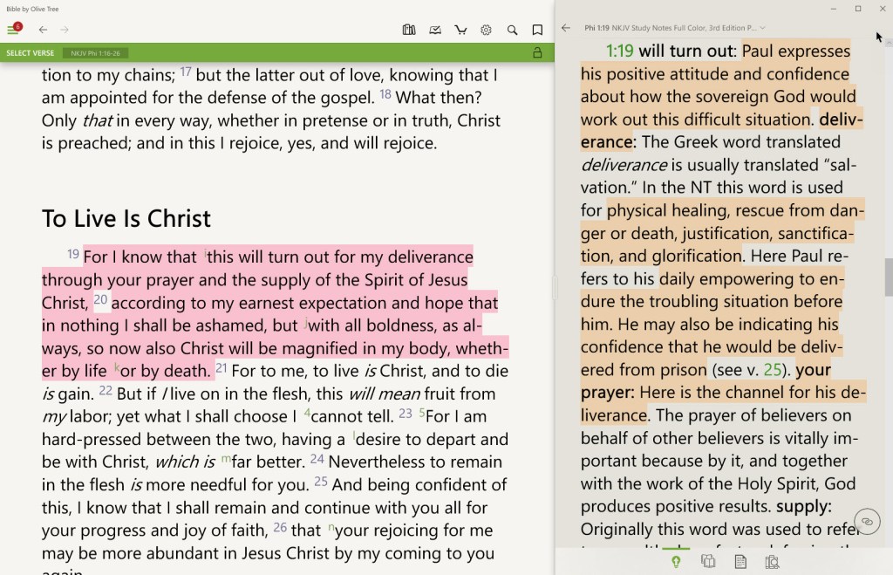Image resolution: width=893 pixels, height=575 pixels.
Task: Open the Settings gear
Action: tap(487, 30)
